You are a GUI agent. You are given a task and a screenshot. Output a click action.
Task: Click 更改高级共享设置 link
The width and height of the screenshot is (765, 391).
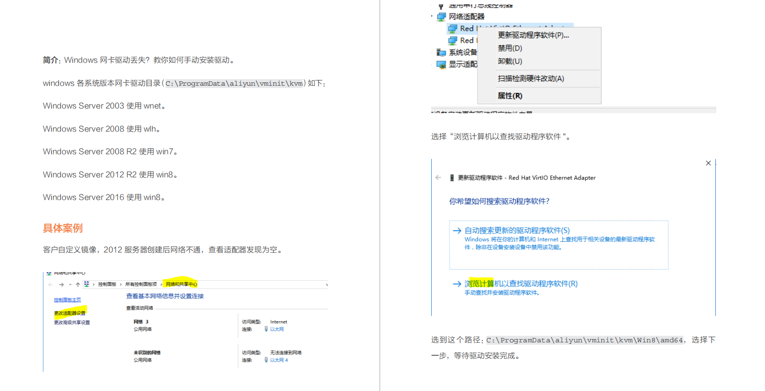(x=72, y=323)
